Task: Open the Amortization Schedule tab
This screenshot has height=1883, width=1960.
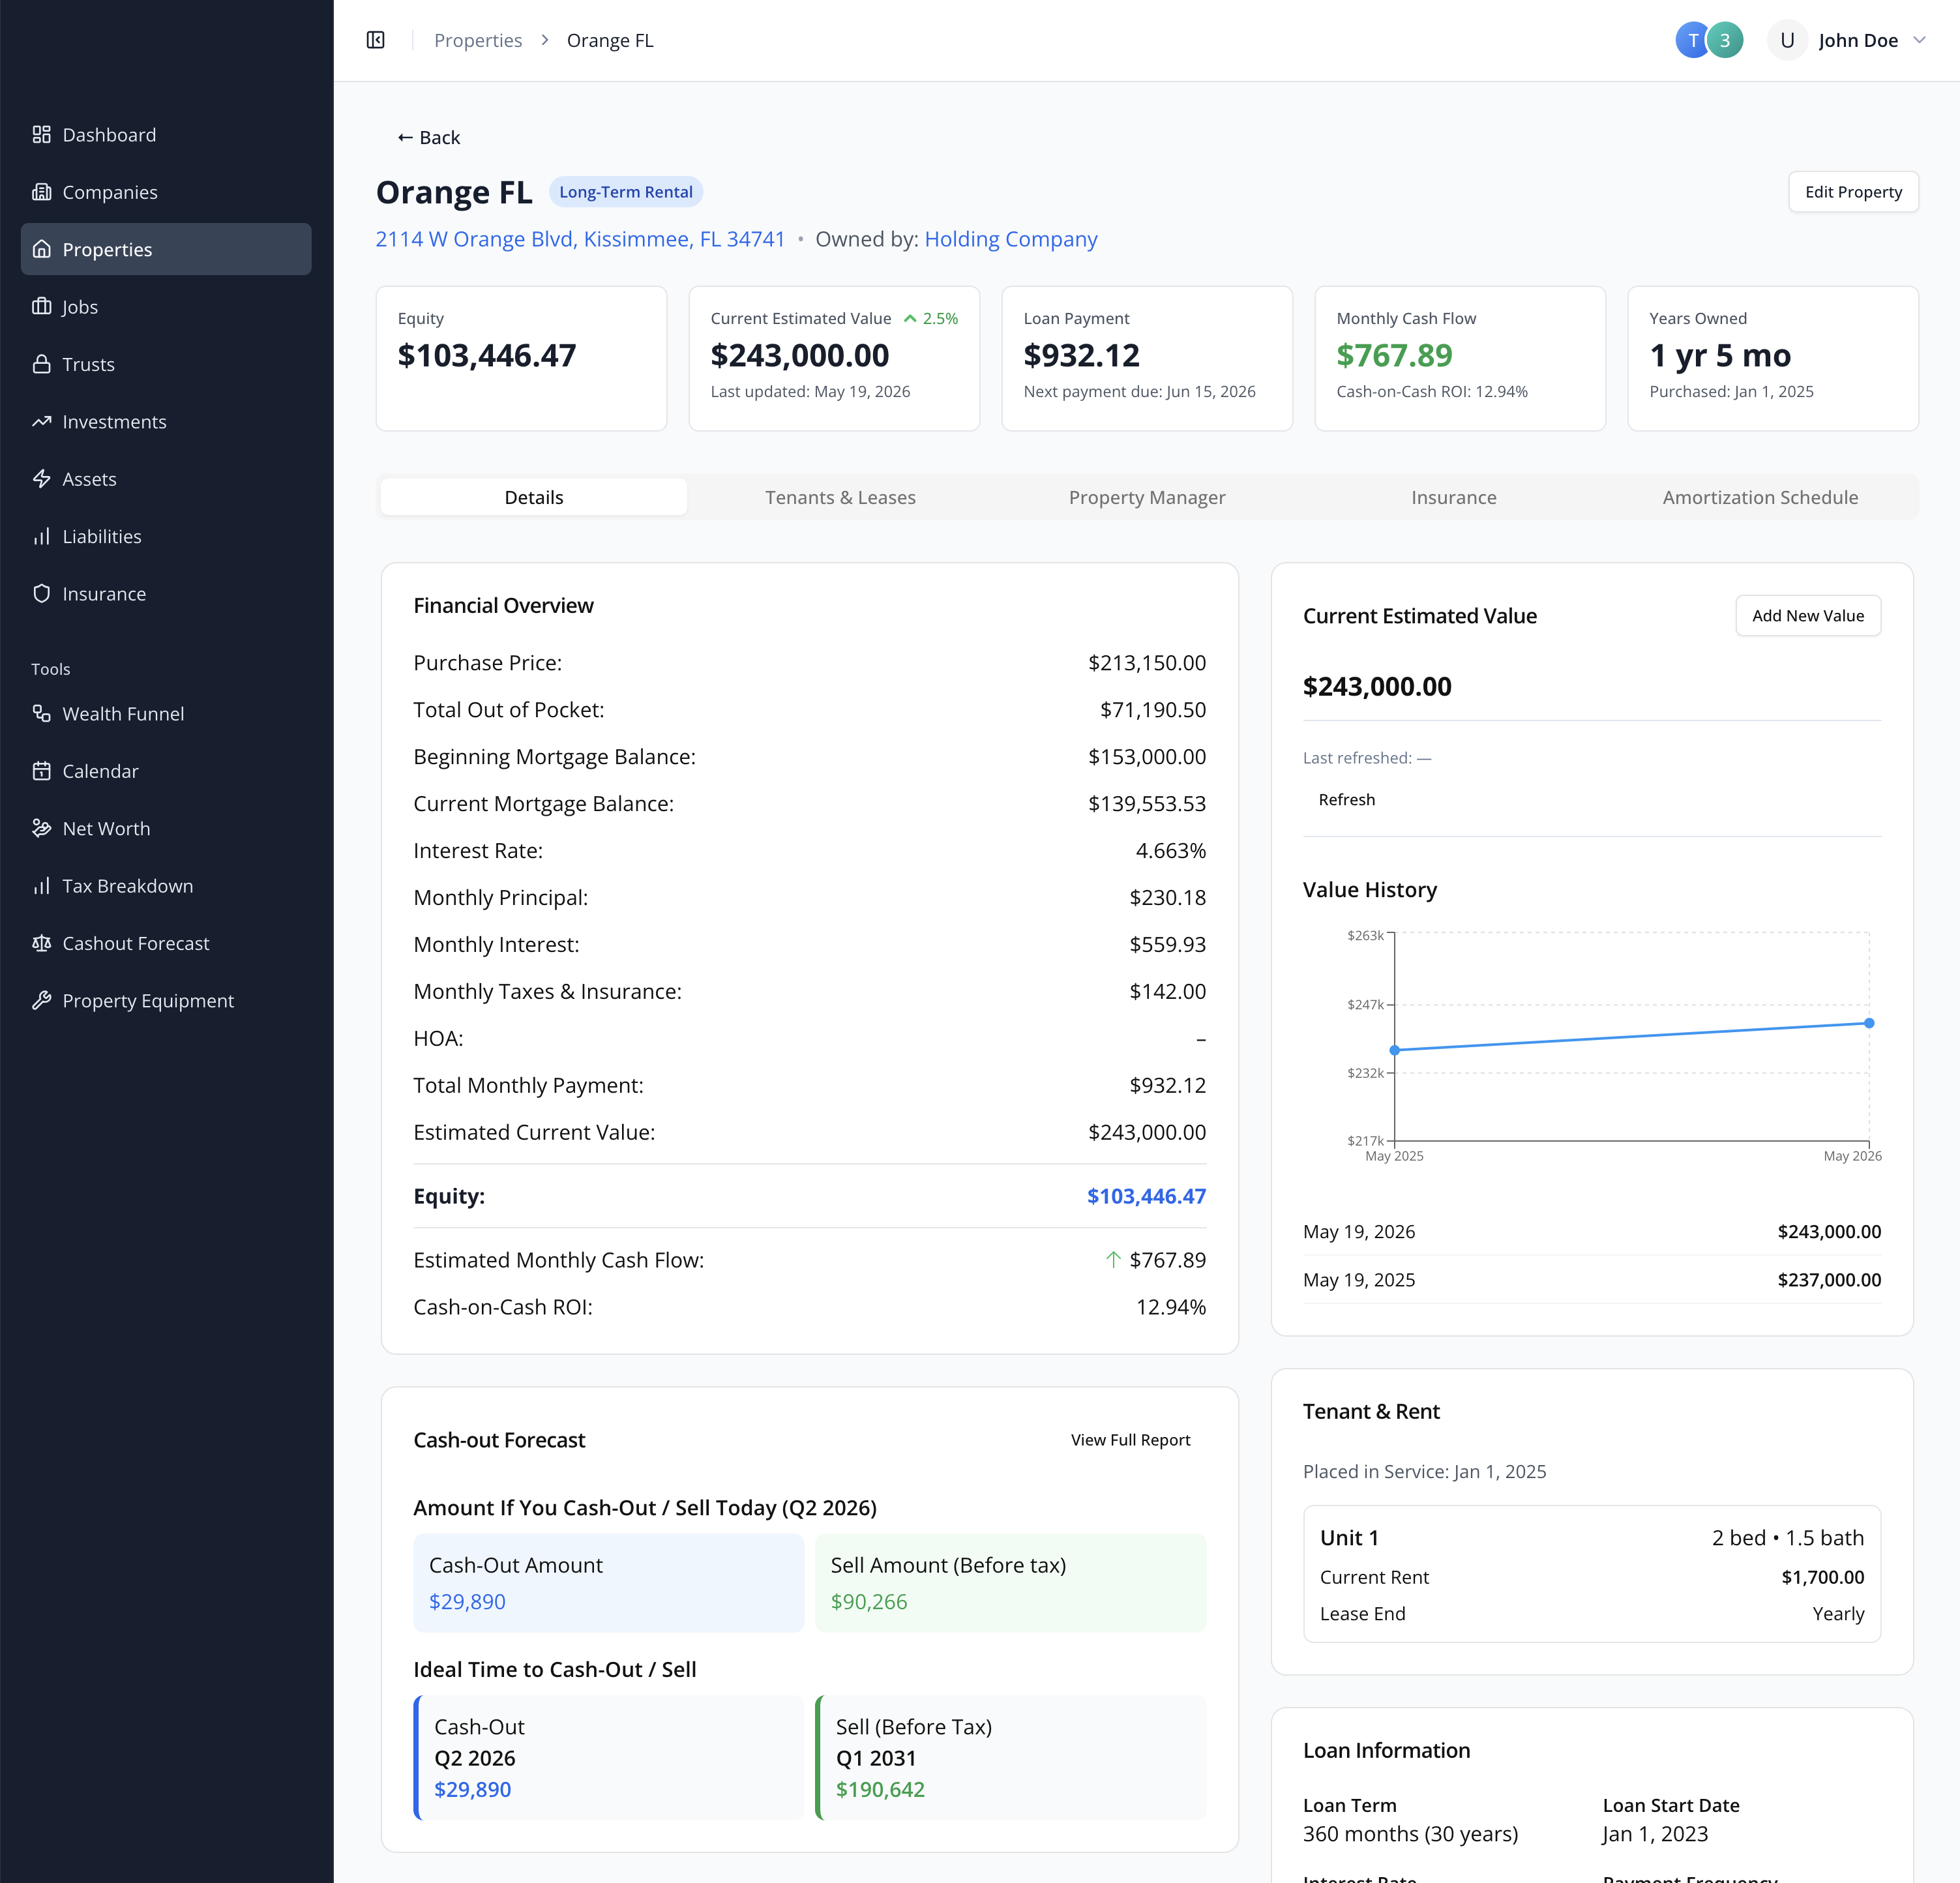Action: coord(1760,497)
